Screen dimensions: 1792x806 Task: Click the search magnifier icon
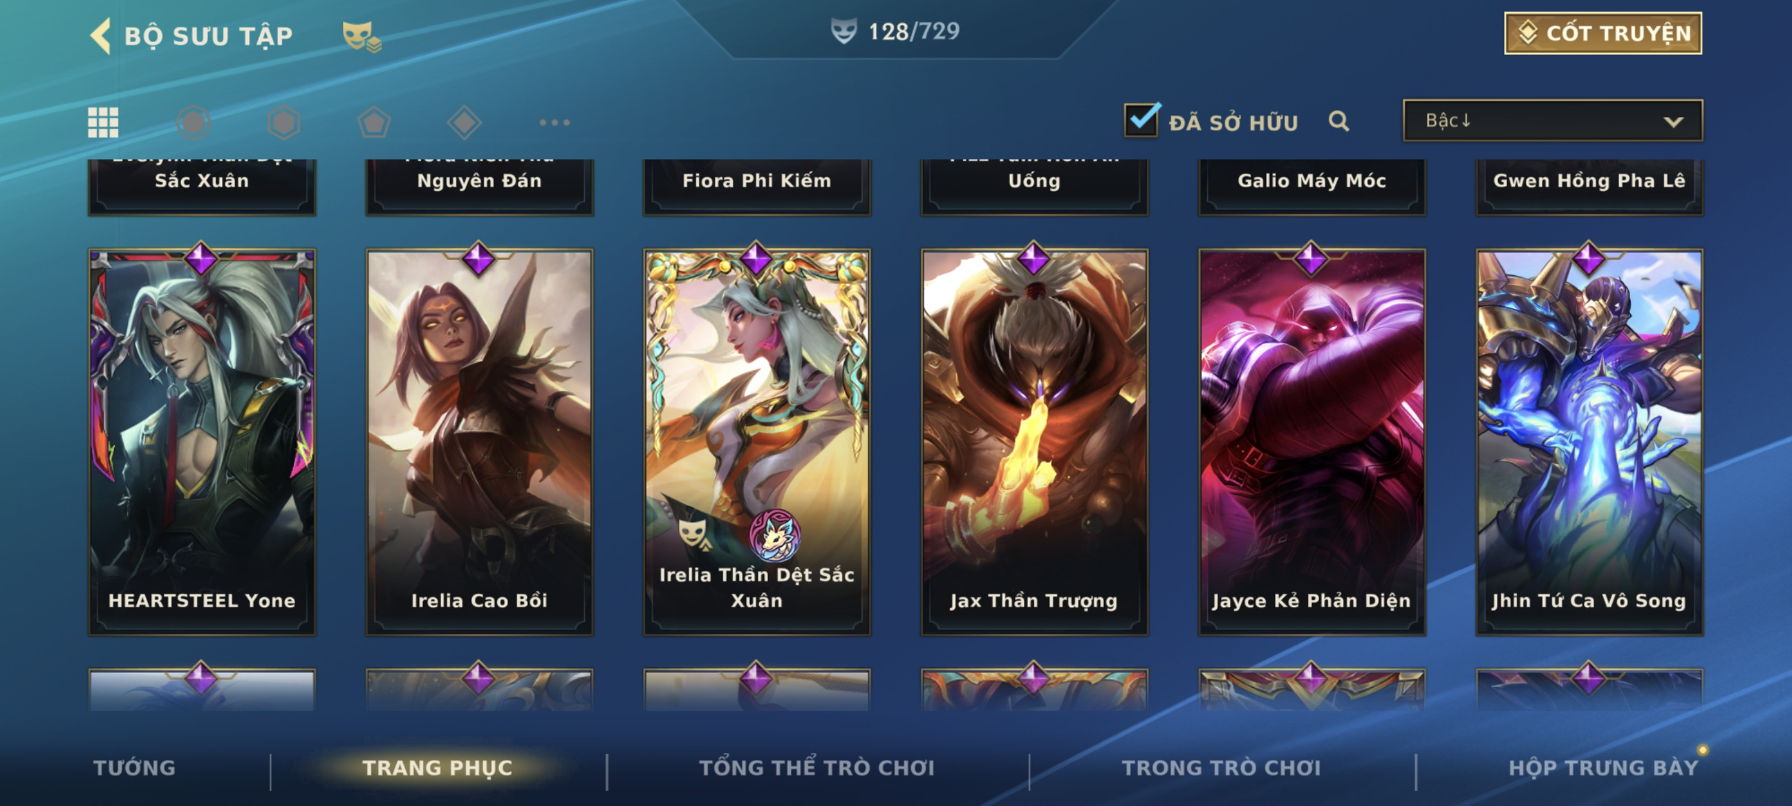(1338, 122)
